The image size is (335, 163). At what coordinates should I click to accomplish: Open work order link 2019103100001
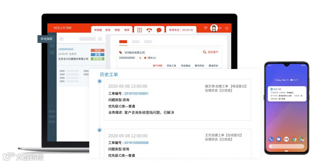point(136,94)
